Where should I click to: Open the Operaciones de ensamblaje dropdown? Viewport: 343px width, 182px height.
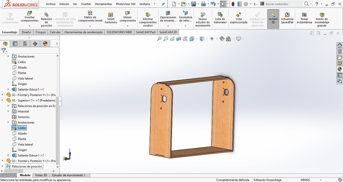pos(168,26)
